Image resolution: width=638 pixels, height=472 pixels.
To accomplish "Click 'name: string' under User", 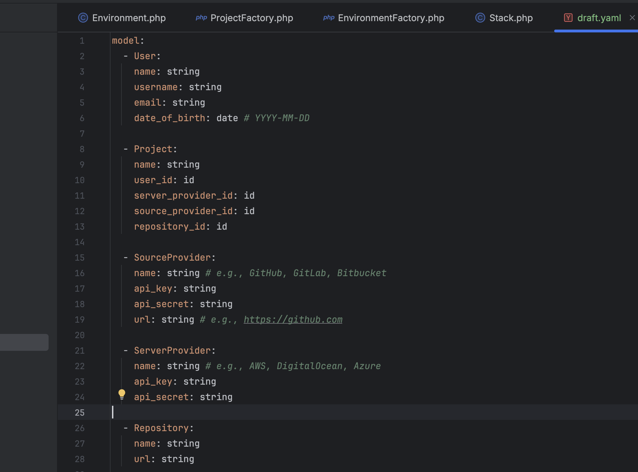I will (x=167, y=72).
